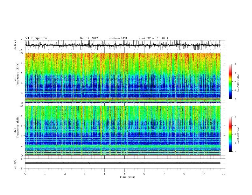
Task: Click the "2" tick on the time axis
Action: coord(65,174)
